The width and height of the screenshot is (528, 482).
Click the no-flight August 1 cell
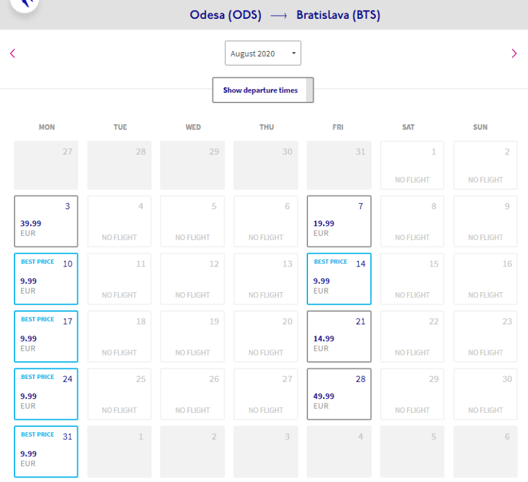click(412, 165)
